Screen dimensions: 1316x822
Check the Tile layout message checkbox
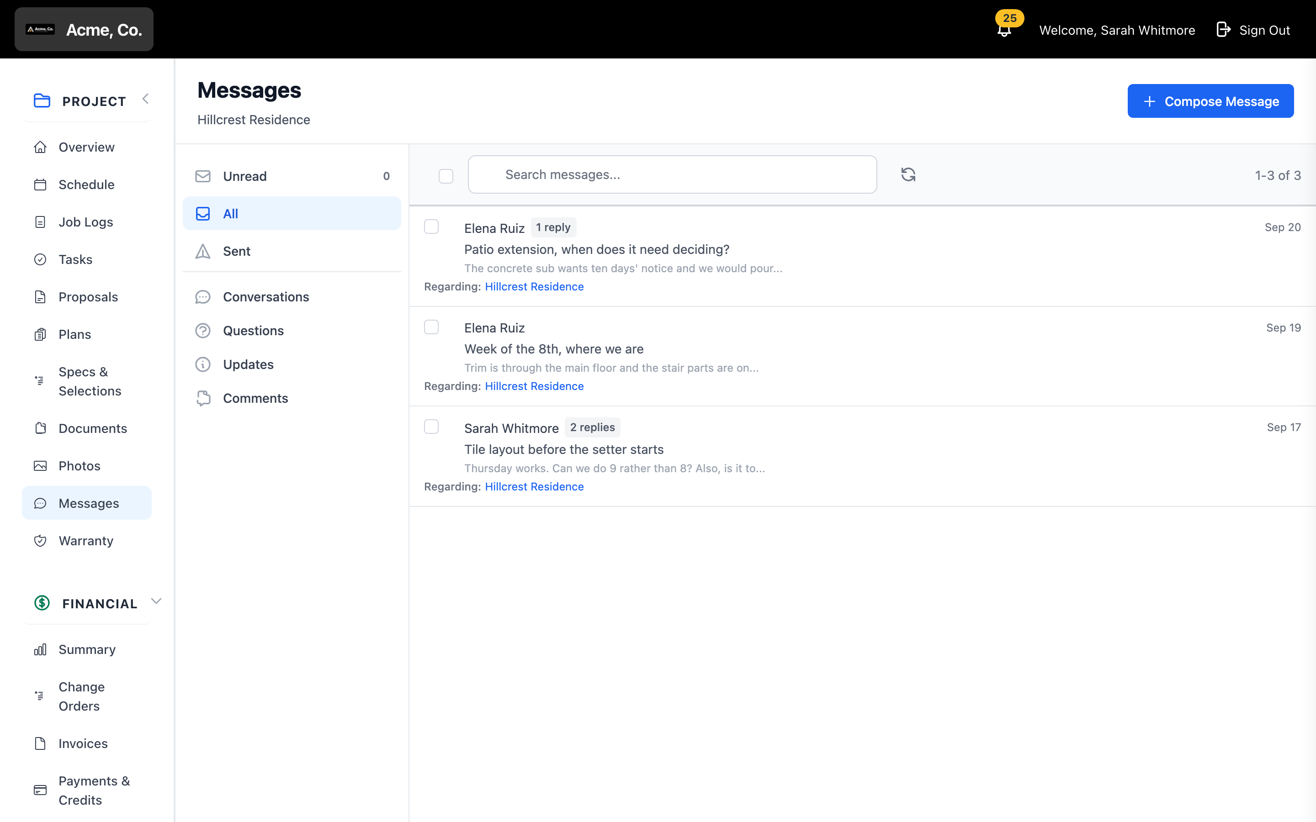pos(431,427)
